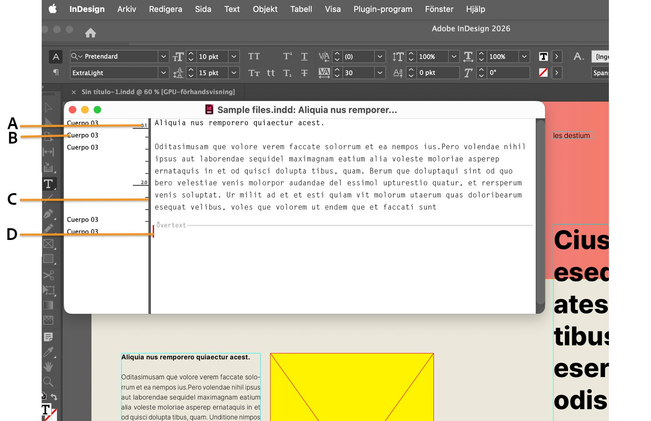Select the Rectangle tool
Image resolution: width=651 pixels, height=421 pixels.
pyautogui.click(x=48, y=259)
